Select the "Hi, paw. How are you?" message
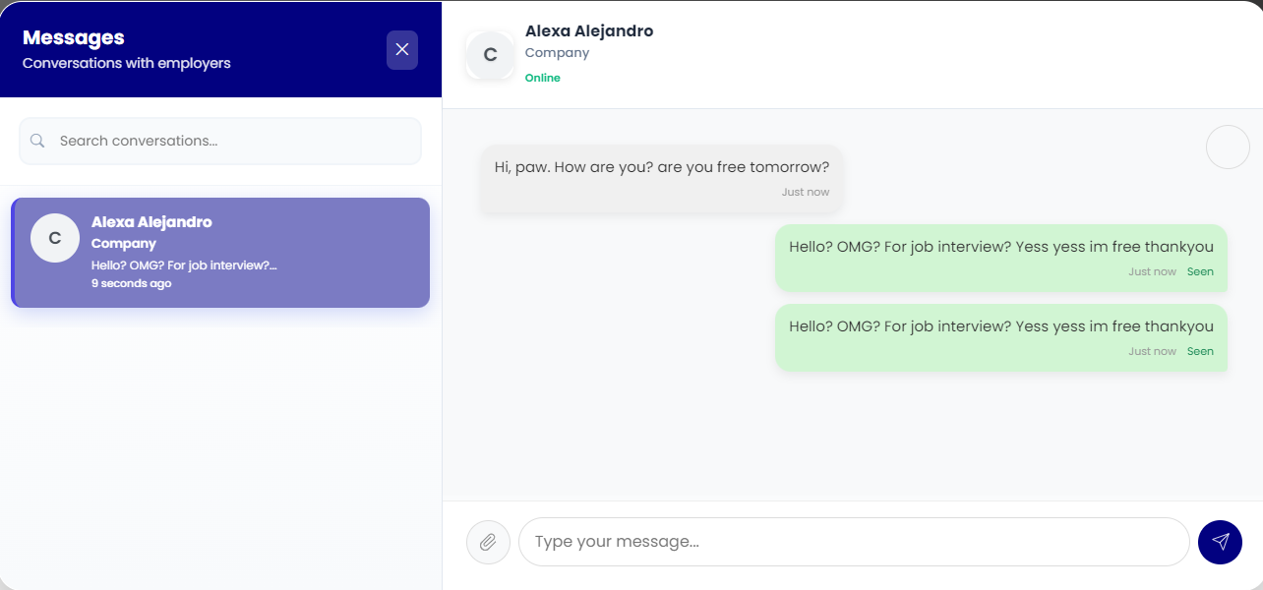The height and width of the screenshot is (590, 1263). click(x=661, y=167)
